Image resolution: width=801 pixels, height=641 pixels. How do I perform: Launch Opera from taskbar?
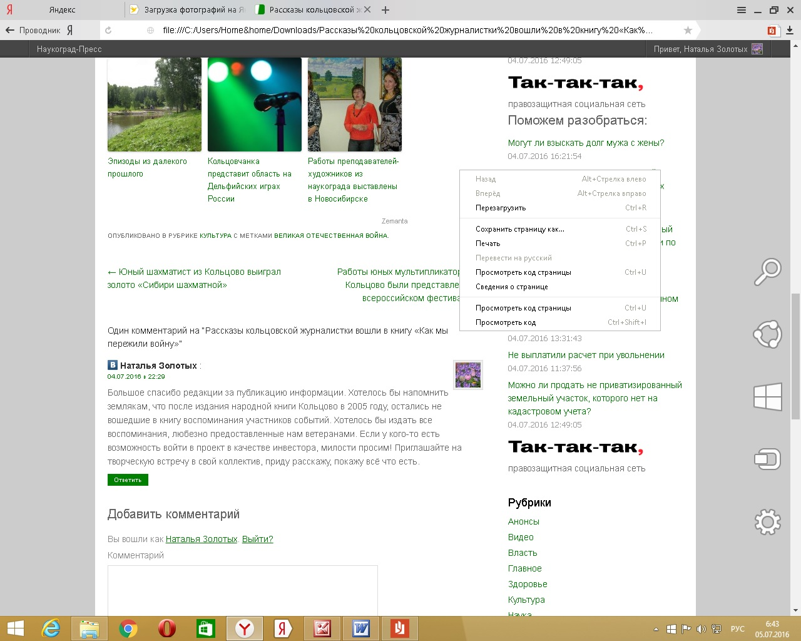(x=167, y=628)
